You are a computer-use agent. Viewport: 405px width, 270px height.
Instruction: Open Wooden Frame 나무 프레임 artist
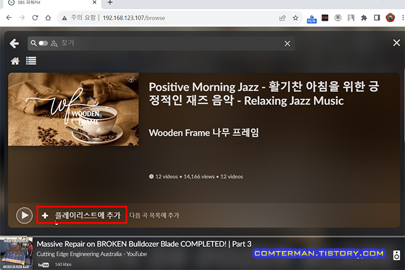pos(204,132)
